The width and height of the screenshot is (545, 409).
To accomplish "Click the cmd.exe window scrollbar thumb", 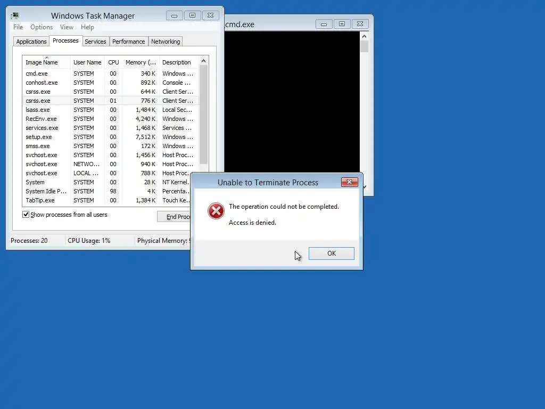I will coord(364,47).
